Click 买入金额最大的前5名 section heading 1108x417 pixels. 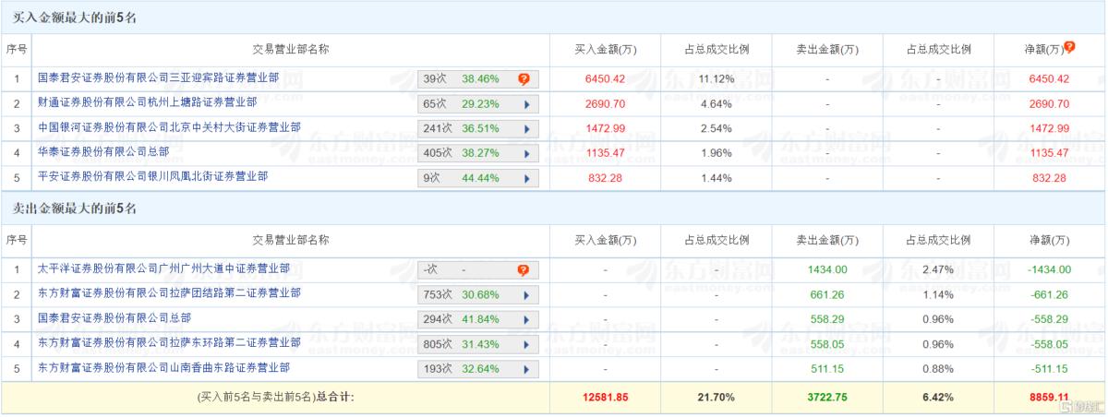(x=75, y=18)
